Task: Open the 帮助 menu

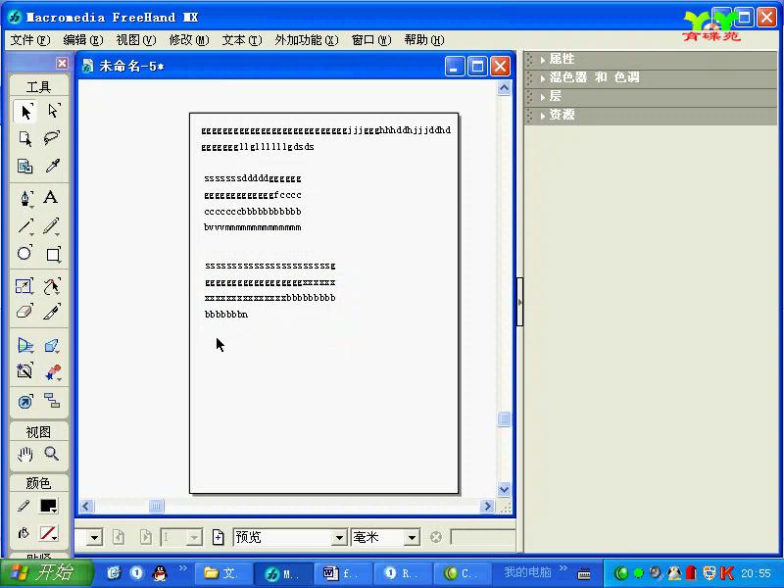Action: [424, 40]
